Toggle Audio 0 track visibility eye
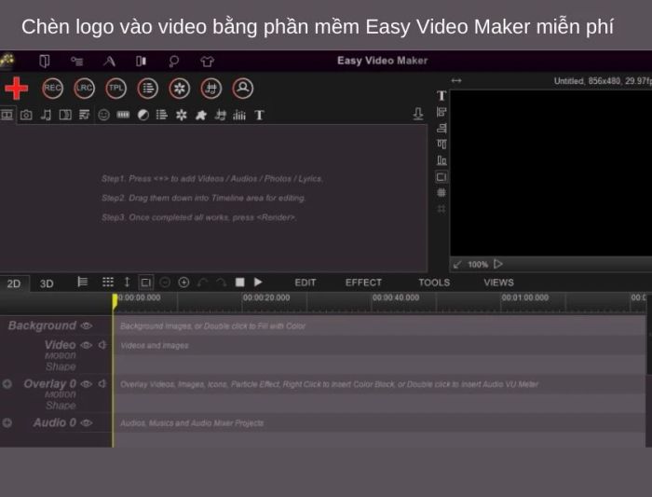 [86, 423]
